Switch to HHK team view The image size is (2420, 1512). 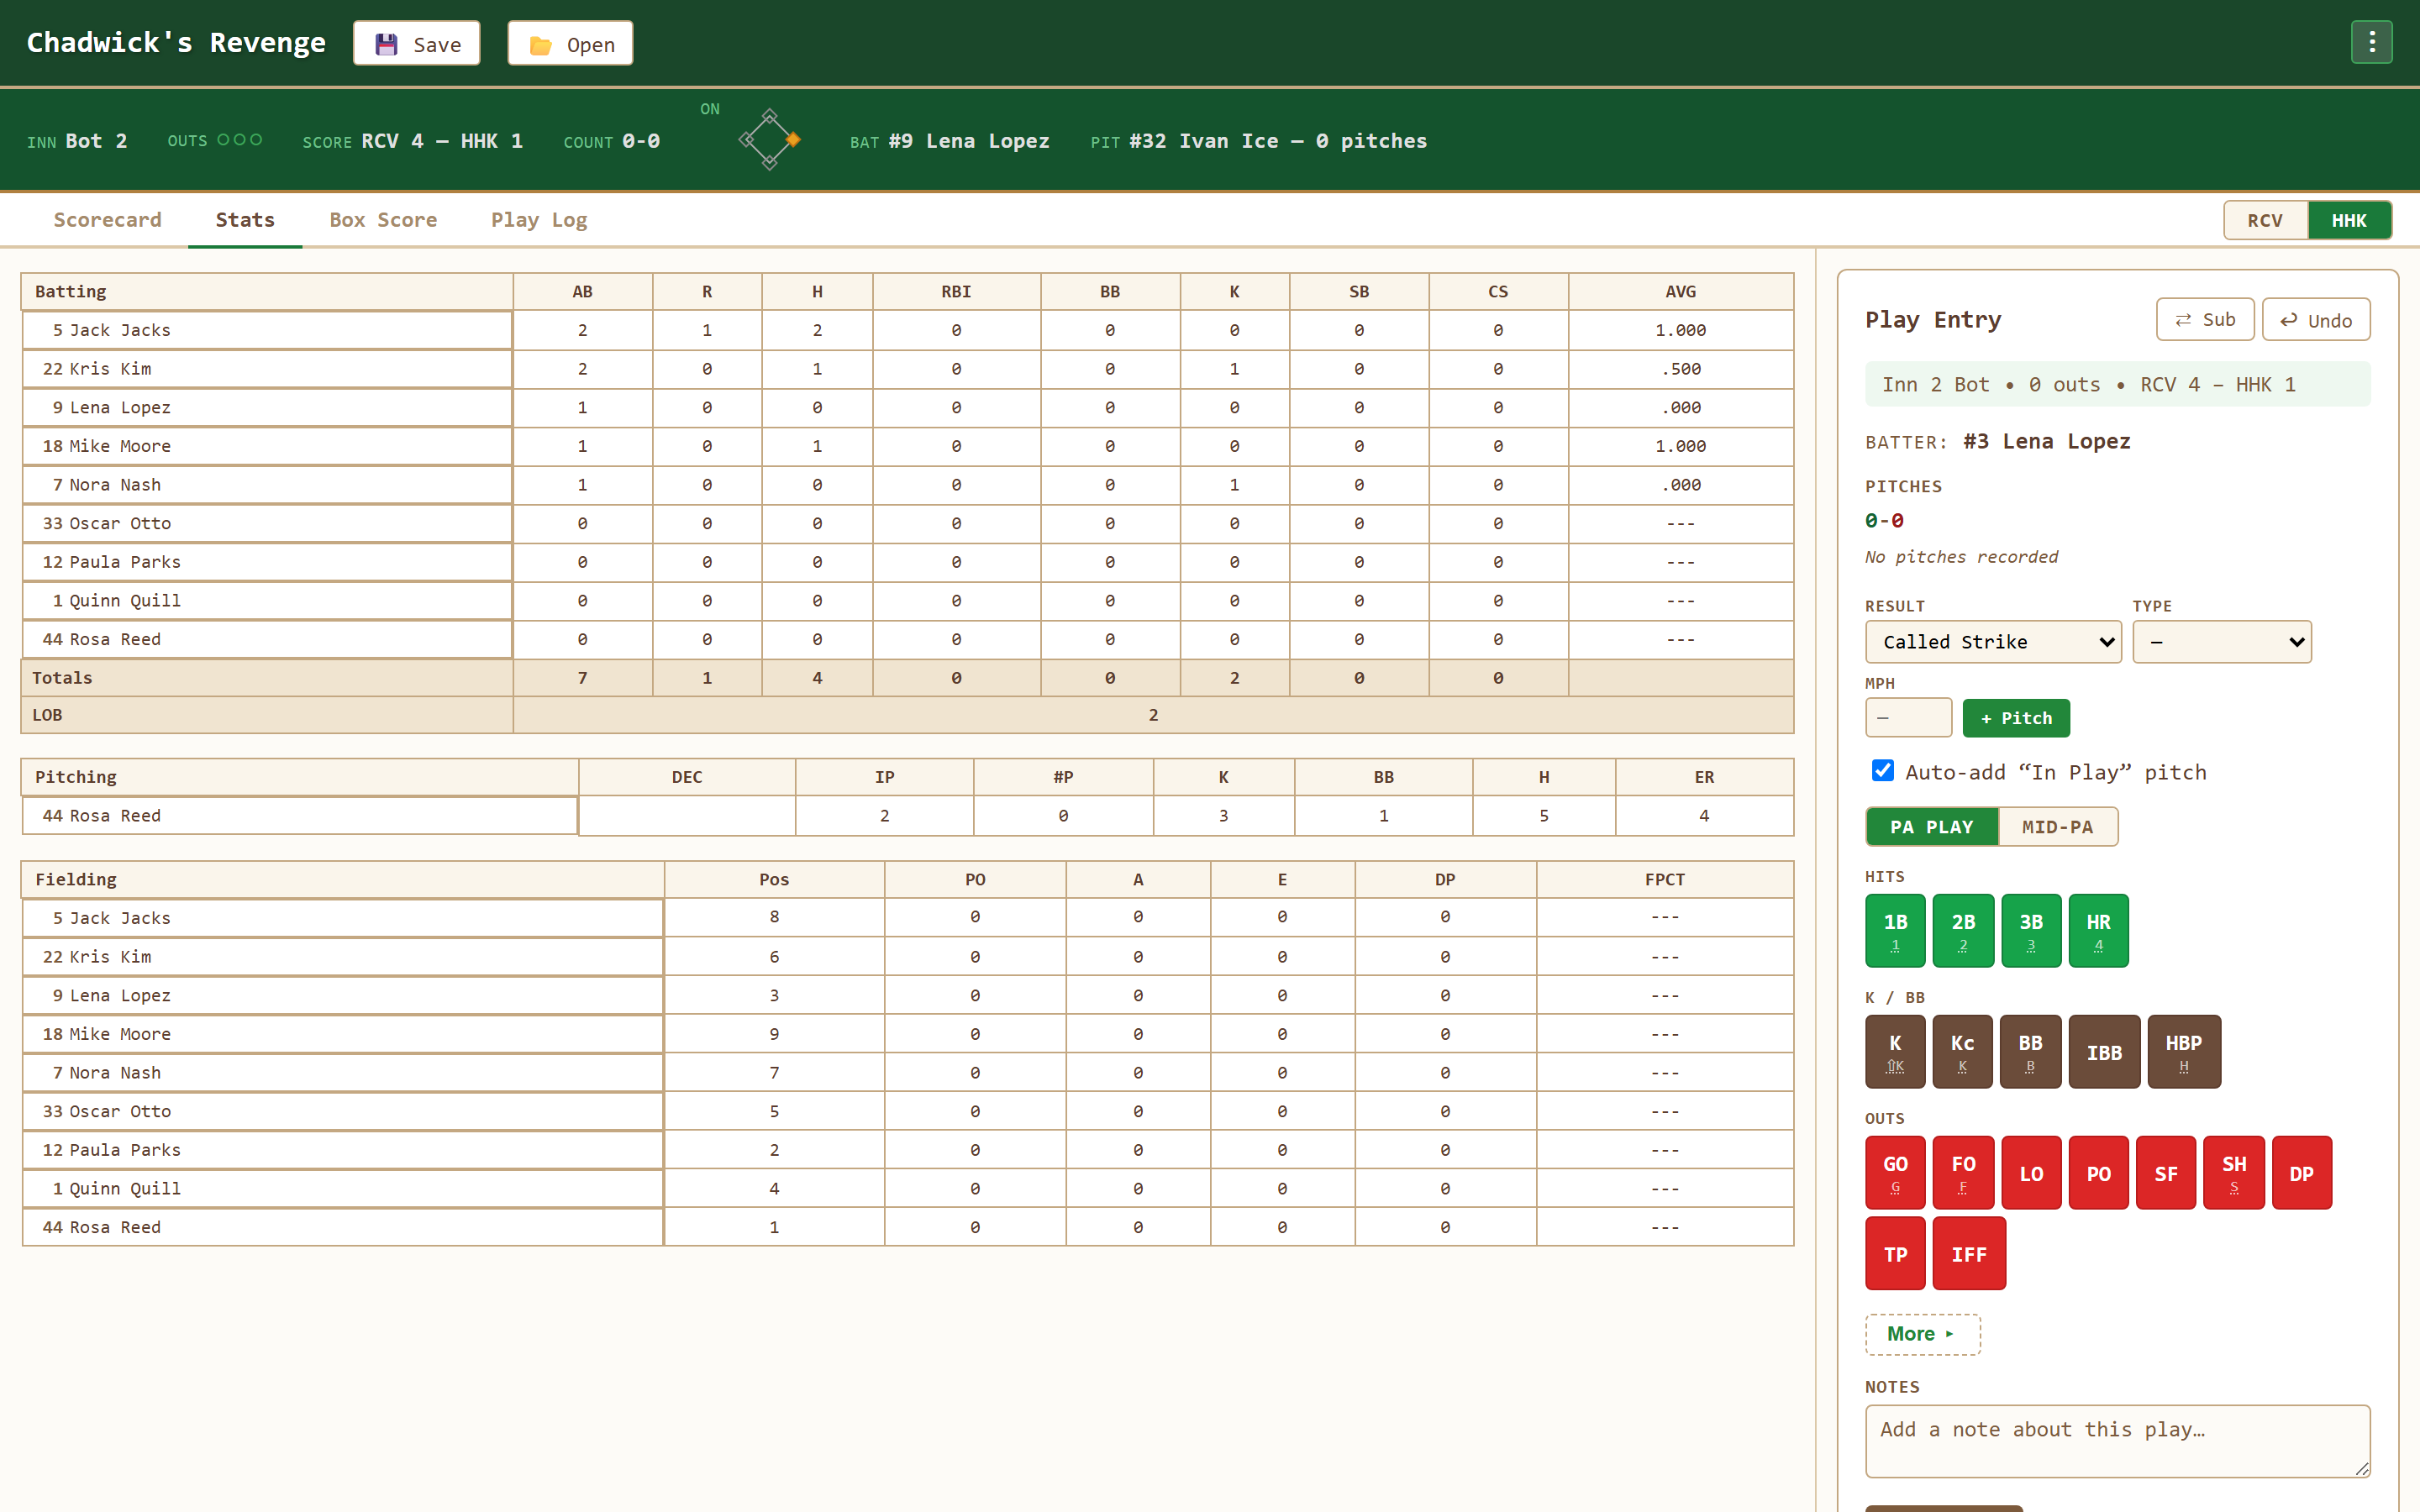point(2349,220)
